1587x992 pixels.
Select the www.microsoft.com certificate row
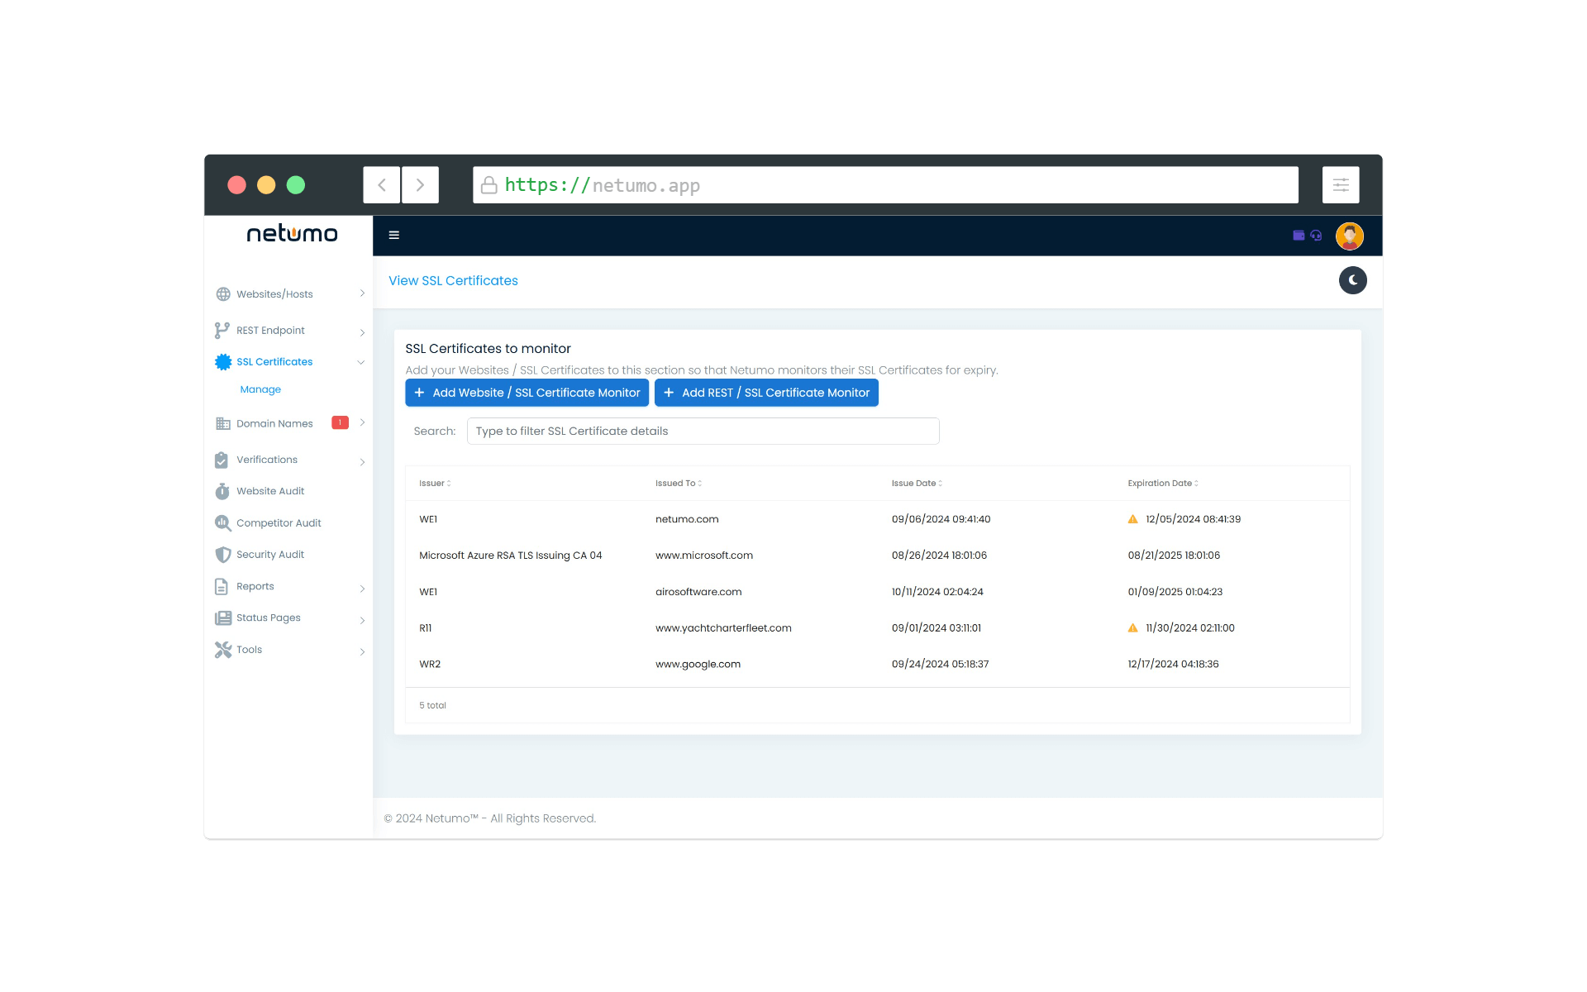point(877,556)
